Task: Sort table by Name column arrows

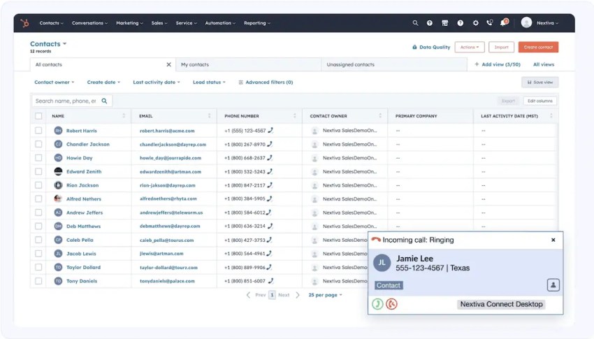Action: click(124, 115)
